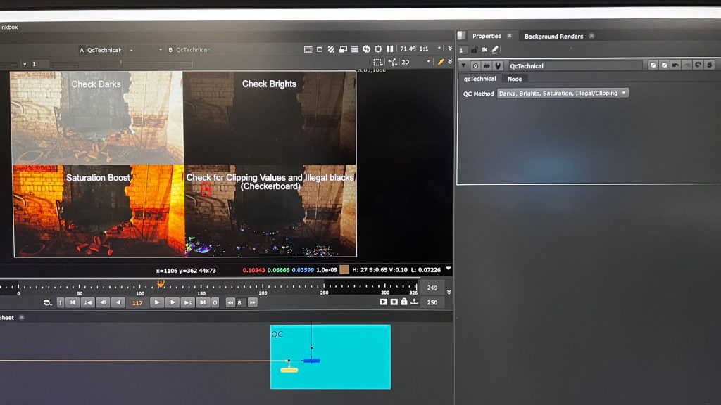Jump to the first frame
The width and height of the screenshot is (721, 405).
tap(73, 302)
